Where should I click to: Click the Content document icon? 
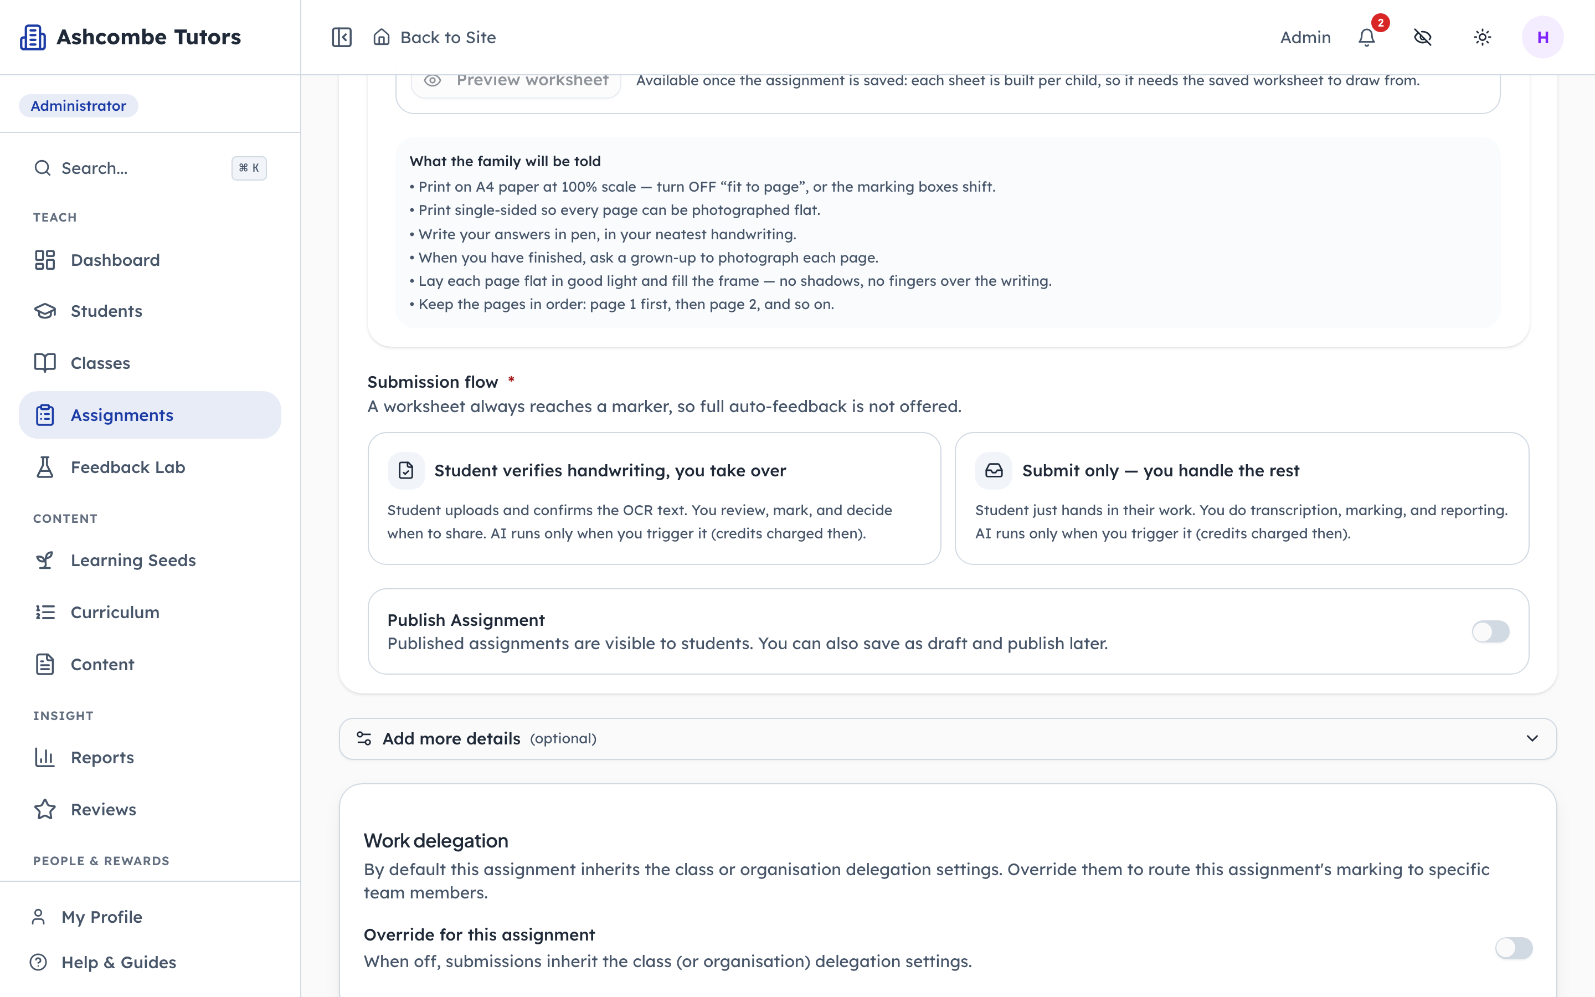[45, 664]
